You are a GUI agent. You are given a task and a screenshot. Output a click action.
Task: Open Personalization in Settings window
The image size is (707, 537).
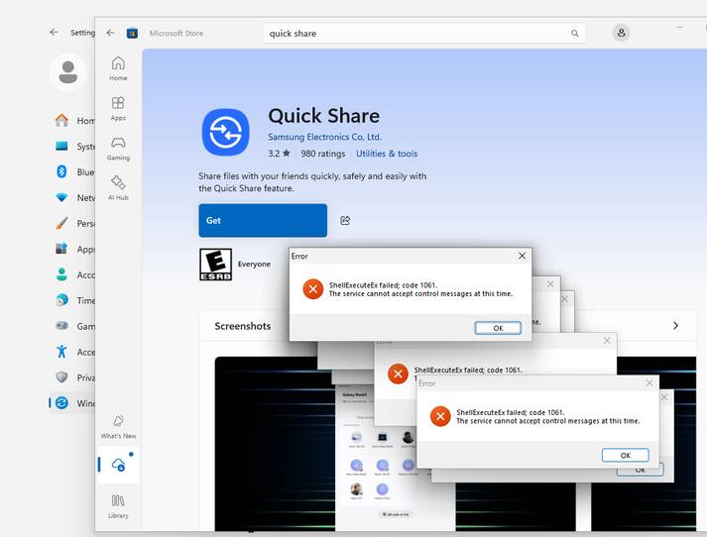click(x=74, y=223)
